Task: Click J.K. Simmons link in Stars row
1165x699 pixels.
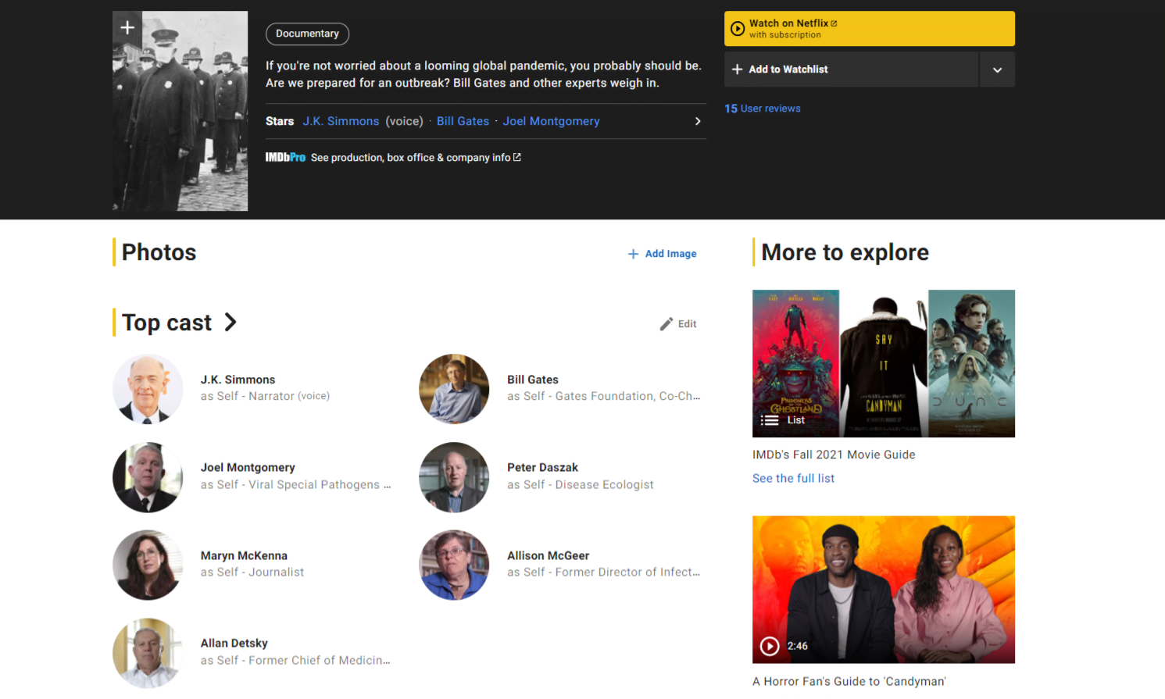Action: tap(341, 121)
